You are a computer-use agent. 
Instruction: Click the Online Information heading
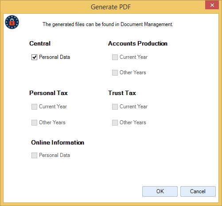coord(58,142)
